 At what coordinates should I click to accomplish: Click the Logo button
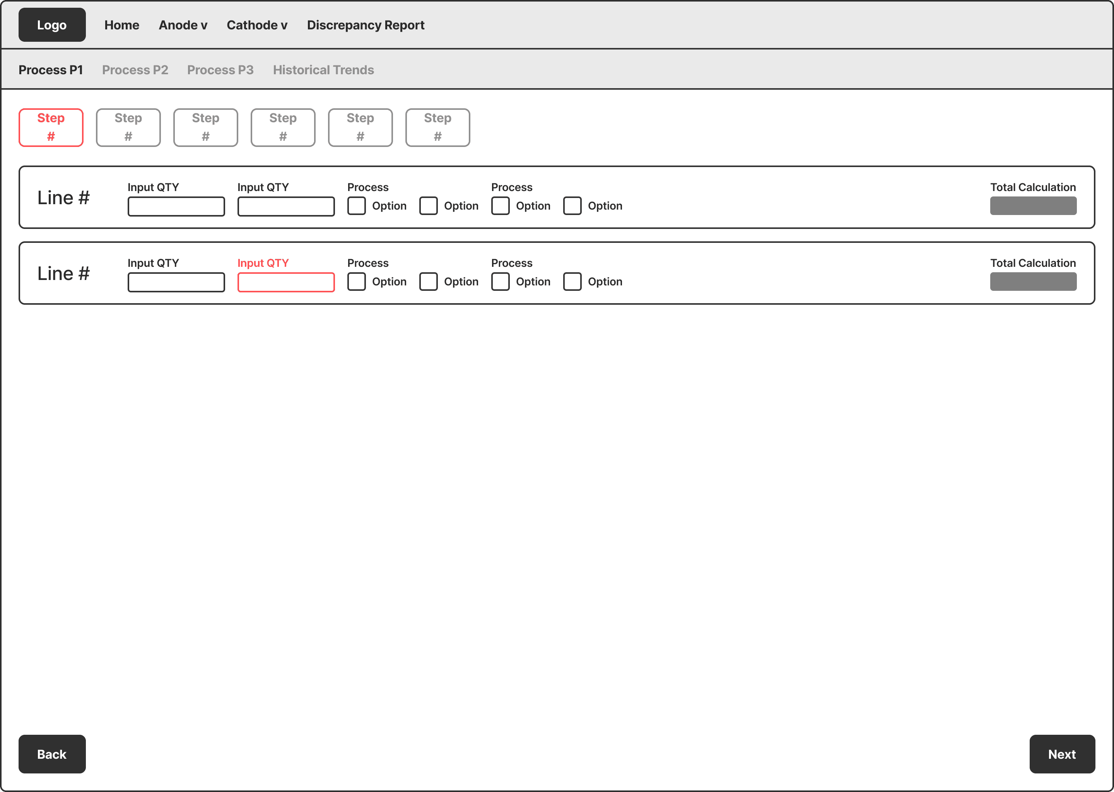point(52,24)
